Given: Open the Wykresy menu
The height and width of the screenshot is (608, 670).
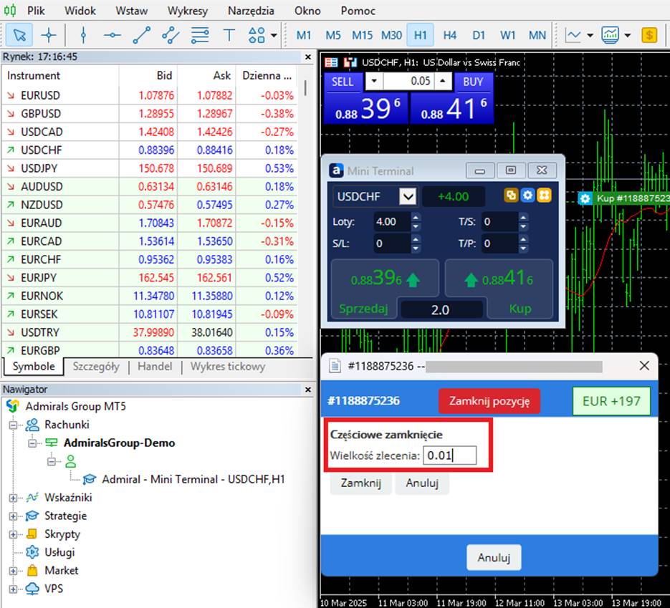Looking at the screenshot, I should 188,11.
